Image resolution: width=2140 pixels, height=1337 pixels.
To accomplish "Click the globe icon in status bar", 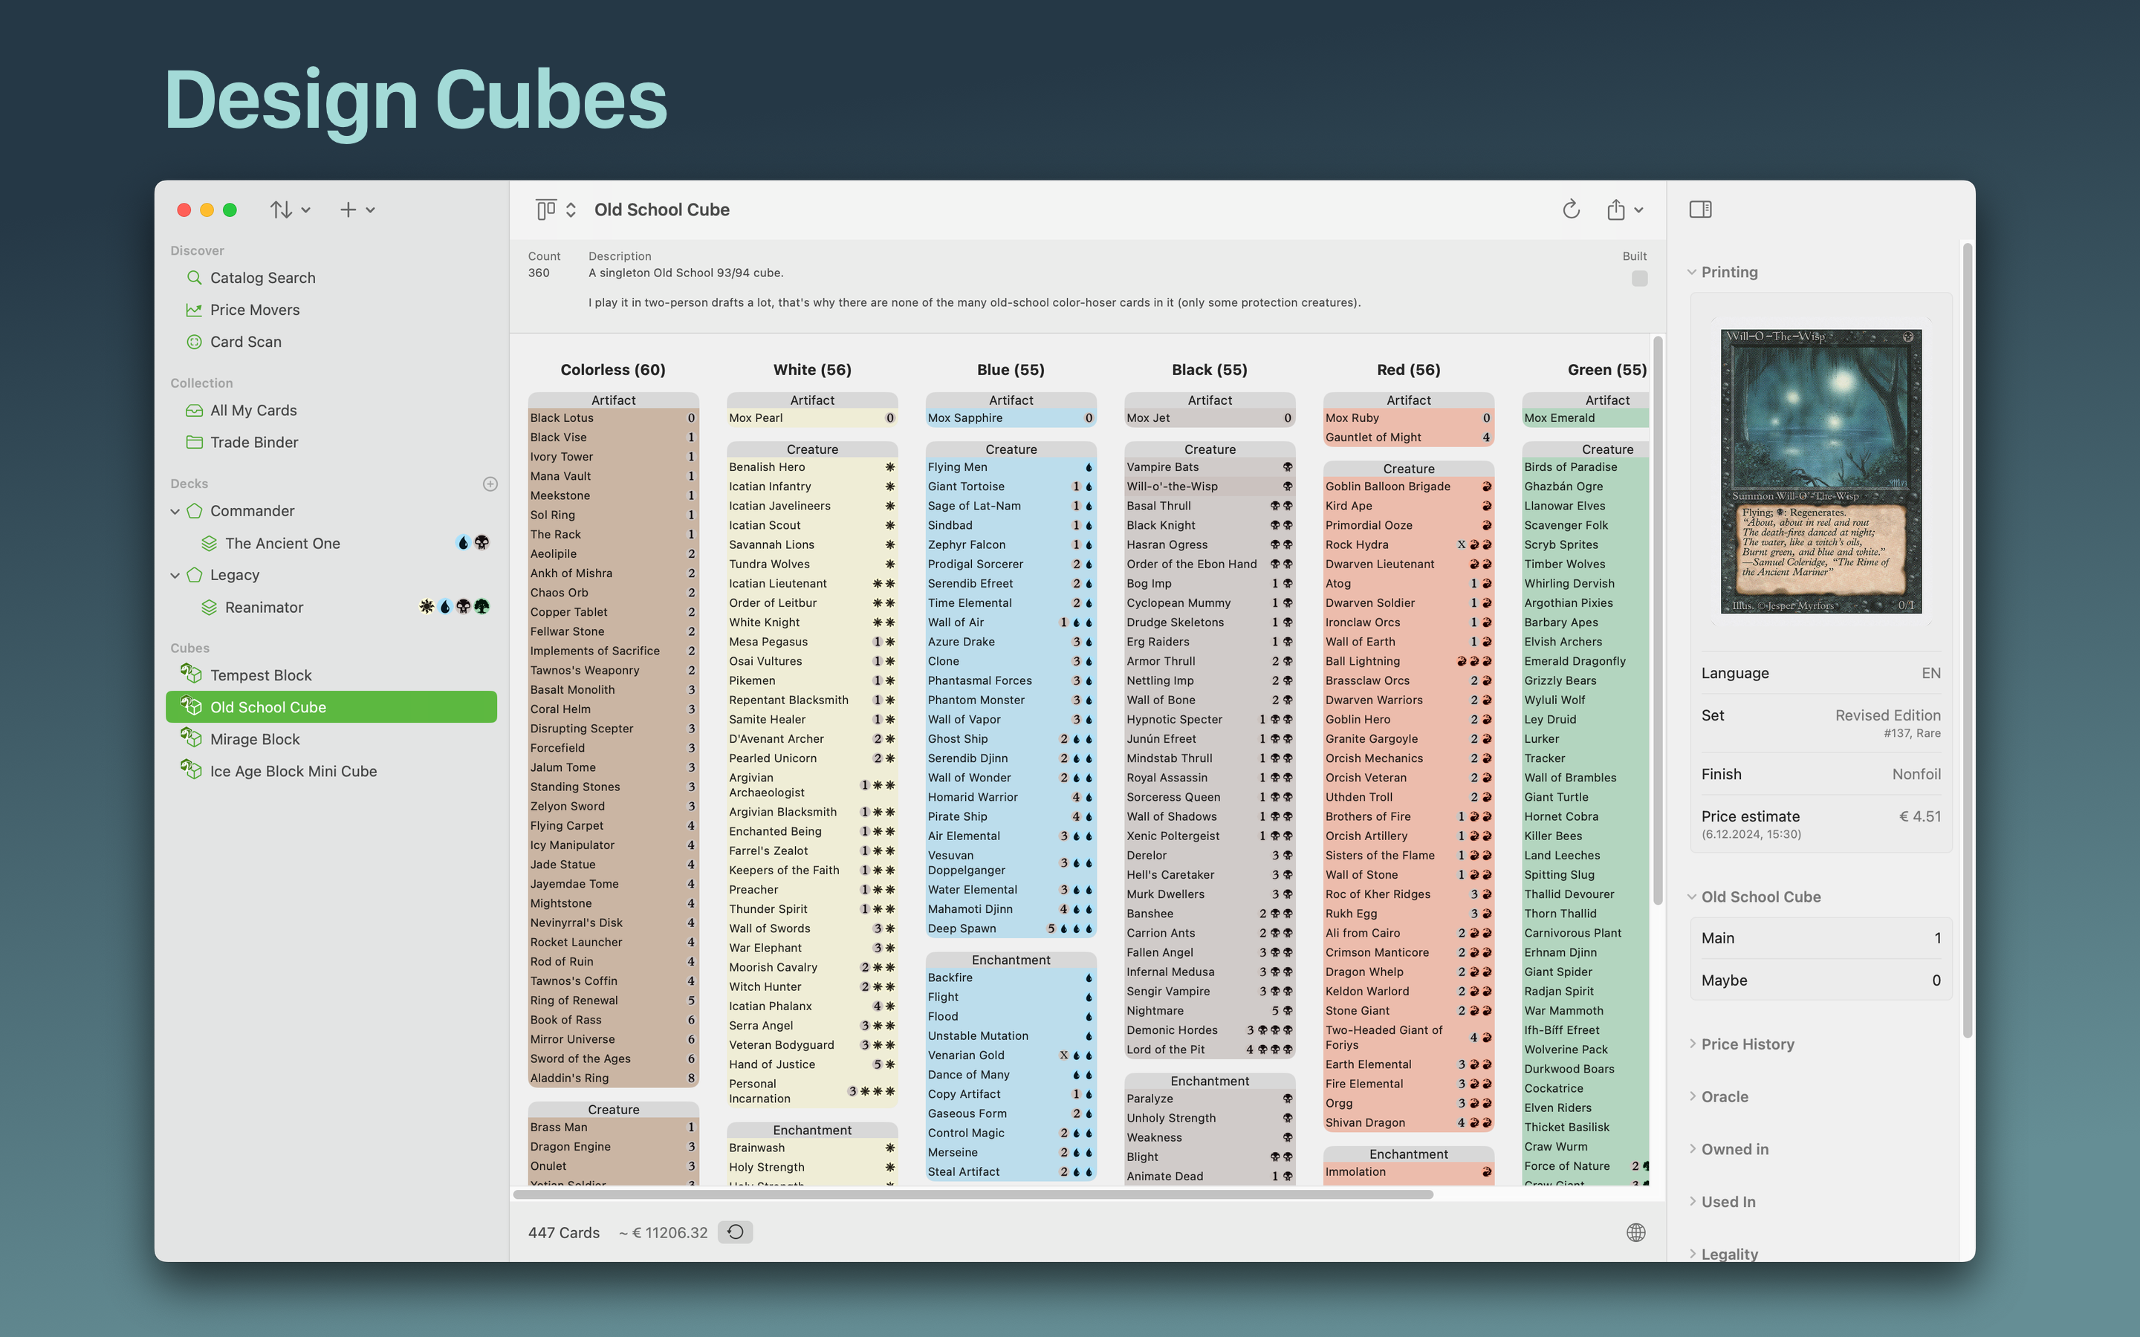I will point(1636,1233).
